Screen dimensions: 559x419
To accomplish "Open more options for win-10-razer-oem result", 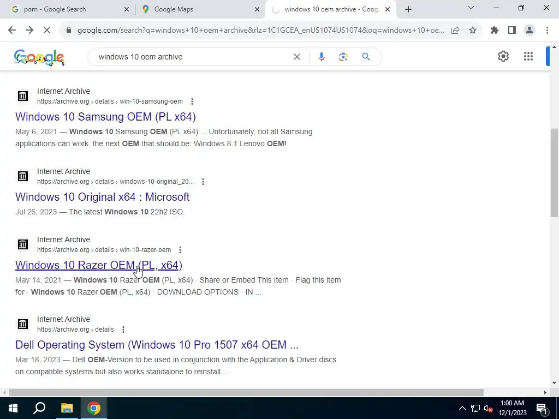I will point(180,250).
